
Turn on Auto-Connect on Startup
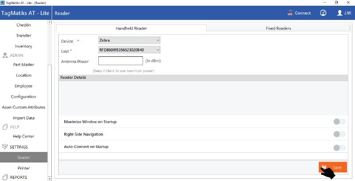point(339,147)
